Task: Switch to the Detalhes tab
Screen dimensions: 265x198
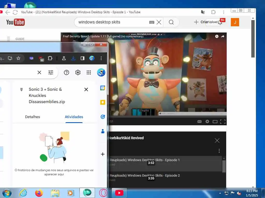Action: (x=32, y=117)
